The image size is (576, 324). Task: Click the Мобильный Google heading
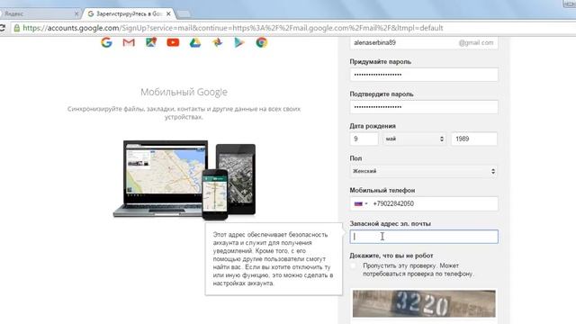[x=184, y=92]
